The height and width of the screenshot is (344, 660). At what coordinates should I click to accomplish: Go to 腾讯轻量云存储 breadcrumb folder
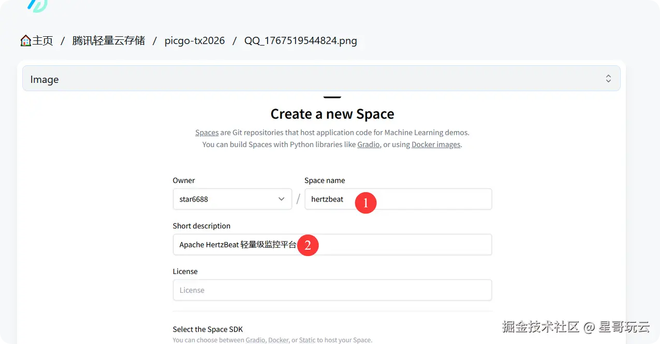click(109, 41)
